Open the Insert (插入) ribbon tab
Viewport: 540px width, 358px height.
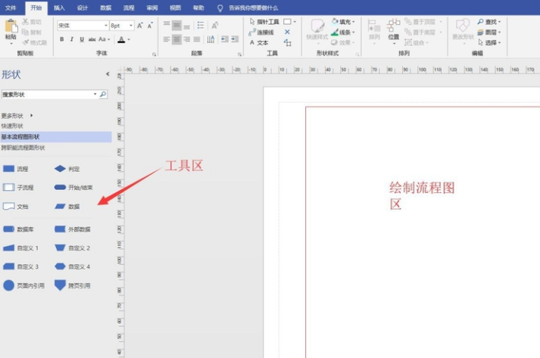pyautogui.click(x=59, y=8)
